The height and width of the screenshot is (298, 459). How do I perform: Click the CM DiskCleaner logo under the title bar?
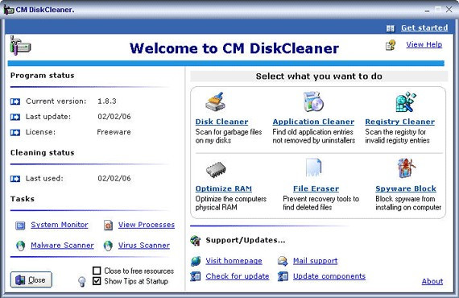[20, 46]
